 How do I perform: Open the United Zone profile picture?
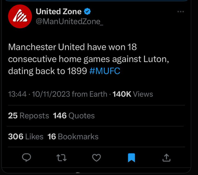[20, 16]
